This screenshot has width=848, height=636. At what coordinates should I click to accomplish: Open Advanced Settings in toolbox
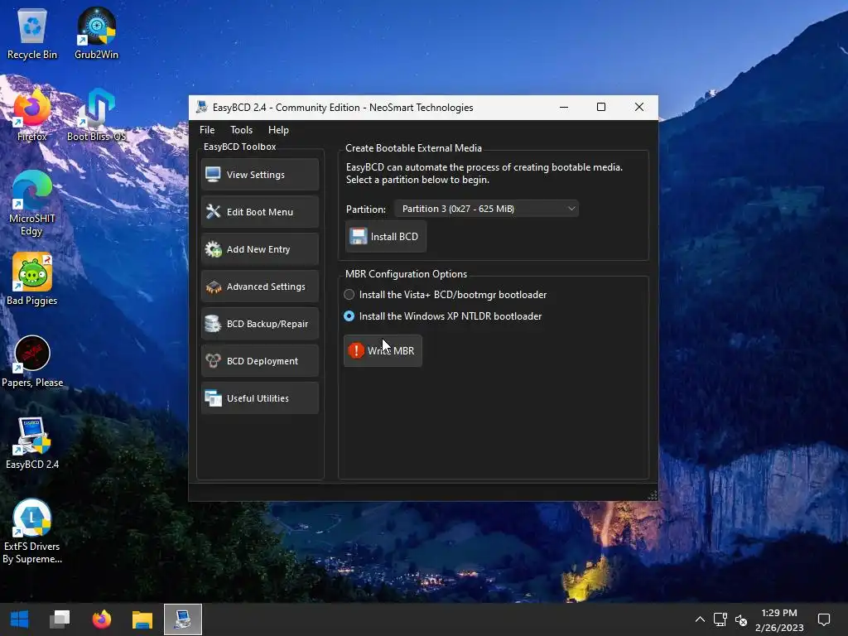click(259, 286)
